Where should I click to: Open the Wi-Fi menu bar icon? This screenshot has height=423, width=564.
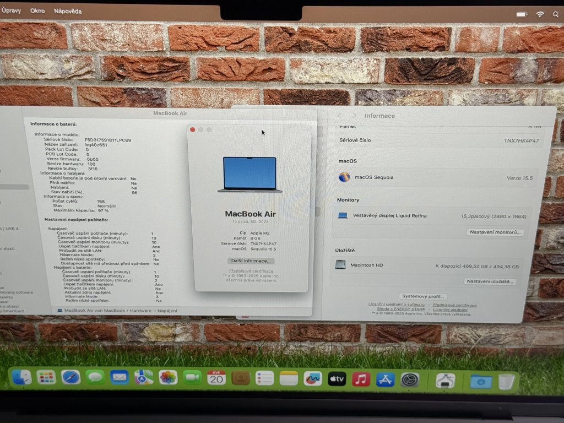tap(540, 14)
